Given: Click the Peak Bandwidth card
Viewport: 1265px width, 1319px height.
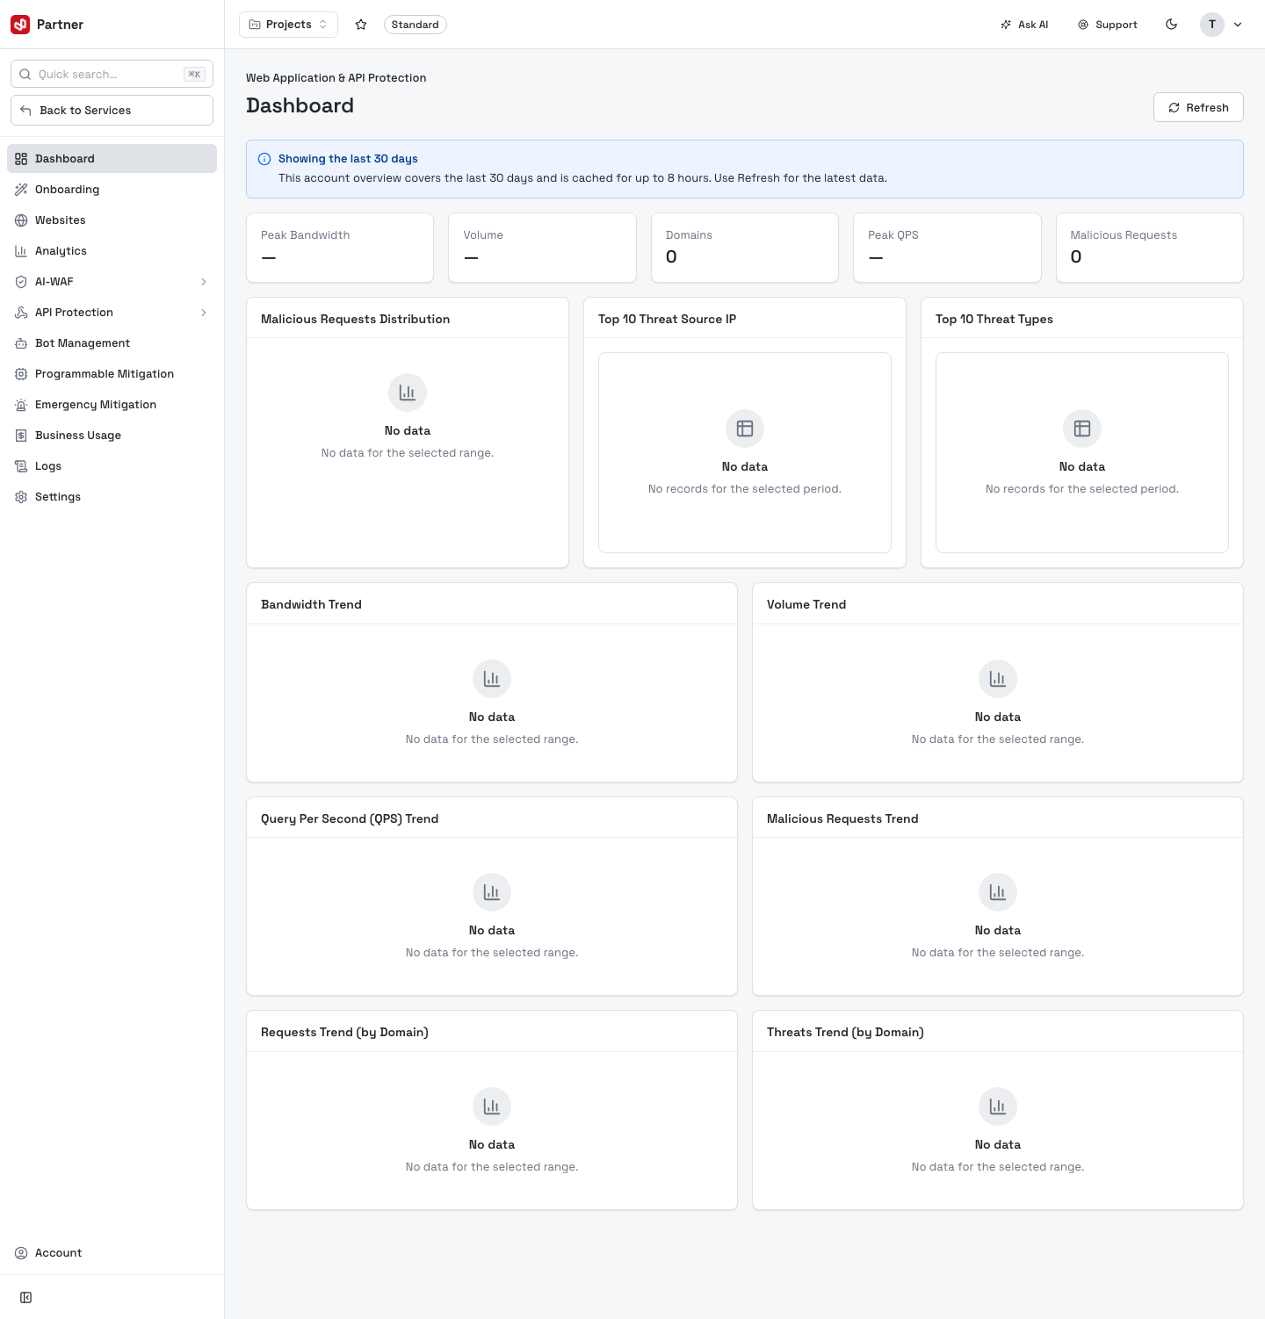Looking at the screenshot, I should 340,248.
